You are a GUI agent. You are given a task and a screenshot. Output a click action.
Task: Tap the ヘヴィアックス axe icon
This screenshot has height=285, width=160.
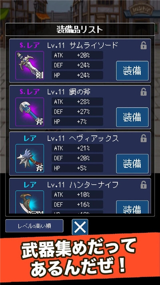coord(30,158)
